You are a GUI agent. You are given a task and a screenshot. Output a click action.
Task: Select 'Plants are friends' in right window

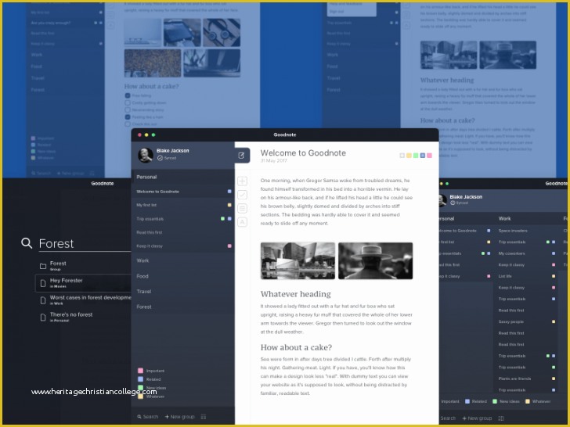[x=514, y=379]
